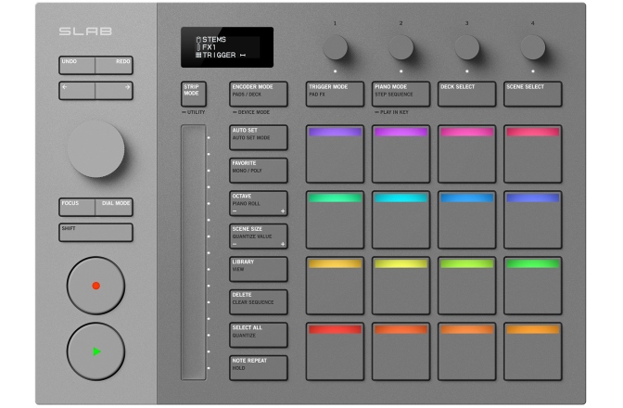623x408 pixels.
Task: Open Scene Select button
Action: pyautogui.click(x=533, y=94)
